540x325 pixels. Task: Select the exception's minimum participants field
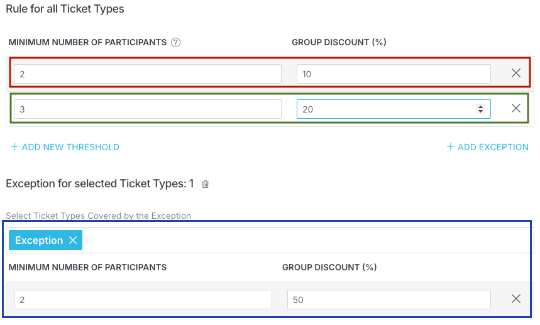pyautogui.click(x=143, y=299)
